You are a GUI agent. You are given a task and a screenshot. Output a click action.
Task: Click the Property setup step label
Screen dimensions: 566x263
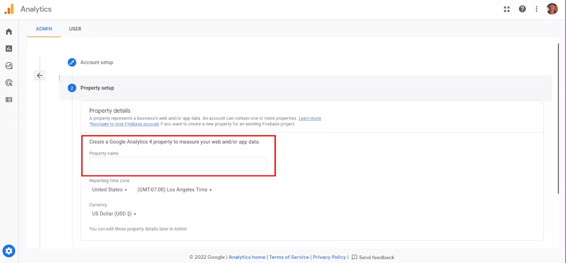point(97,88)
